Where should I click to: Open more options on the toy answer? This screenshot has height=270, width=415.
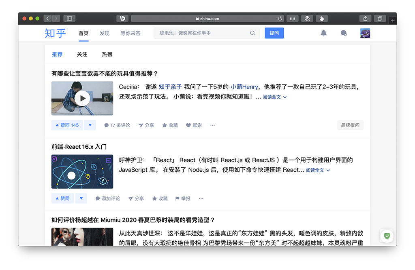tap(212, 125)
